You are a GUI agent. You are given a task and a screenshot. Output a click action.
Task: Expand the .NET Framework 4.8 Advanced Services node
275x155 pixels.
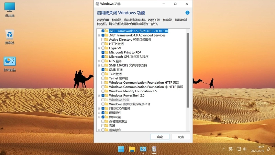coord(99,35)
